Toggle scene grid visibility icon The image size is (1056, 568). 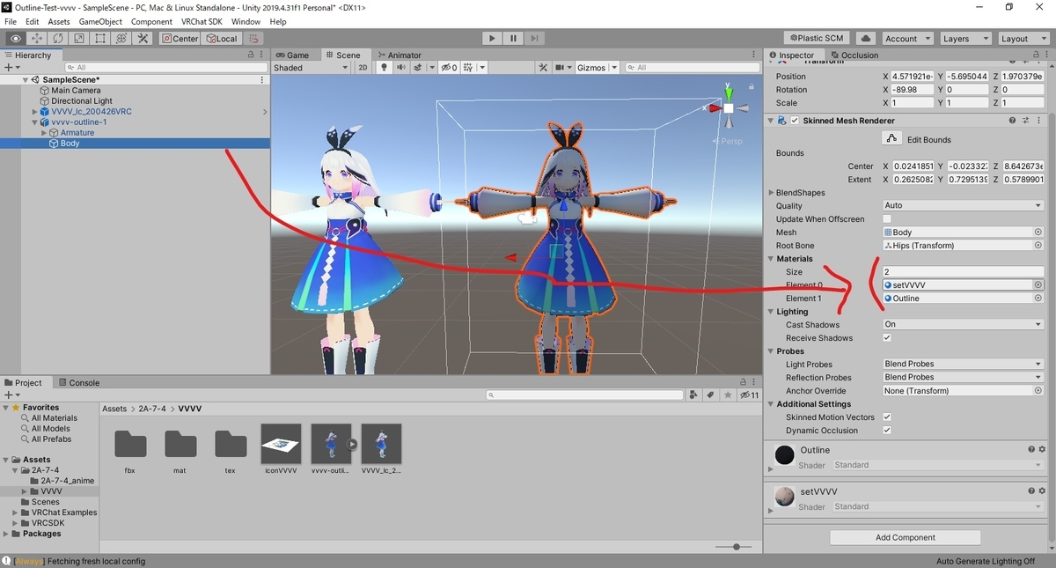click(468, 68)
